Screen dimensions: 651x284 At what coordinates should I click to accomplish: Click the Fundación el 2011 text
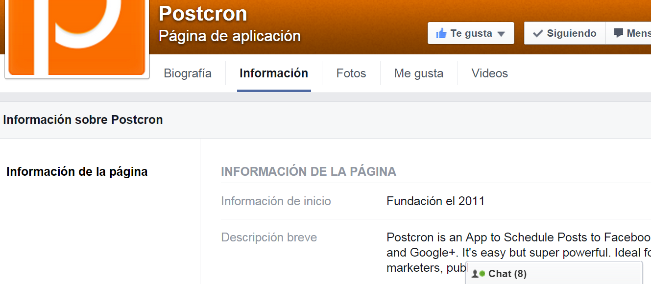435,201
